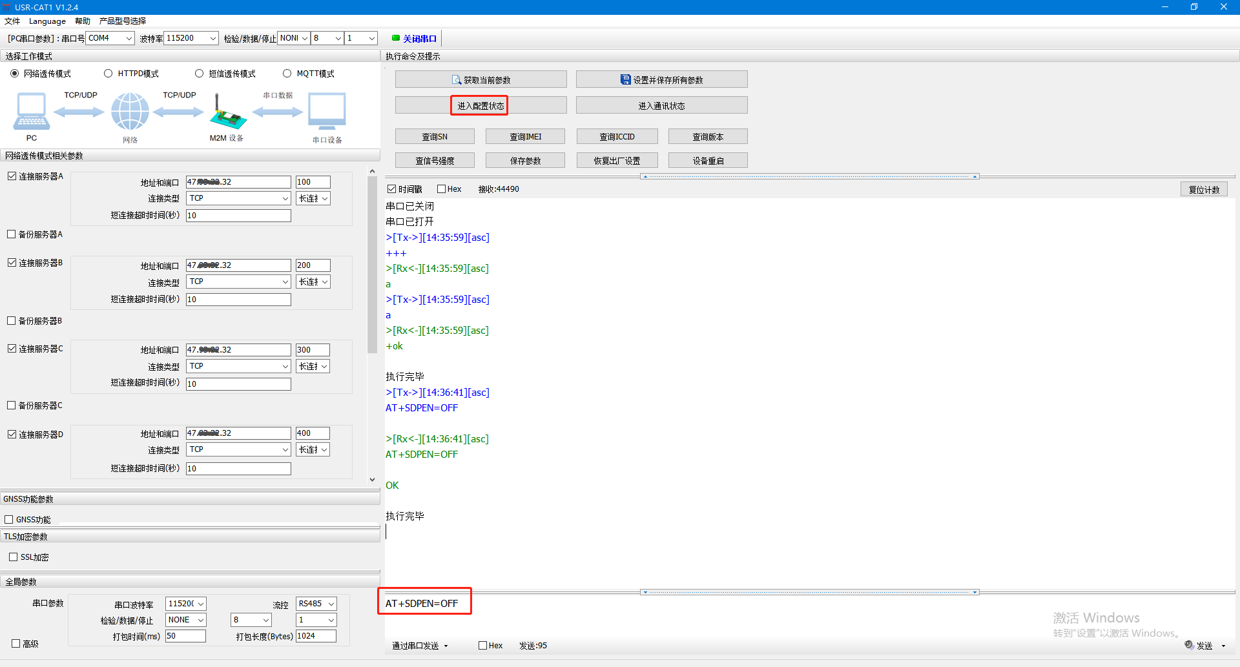Open the Language menu

click(x=47, y=21)
